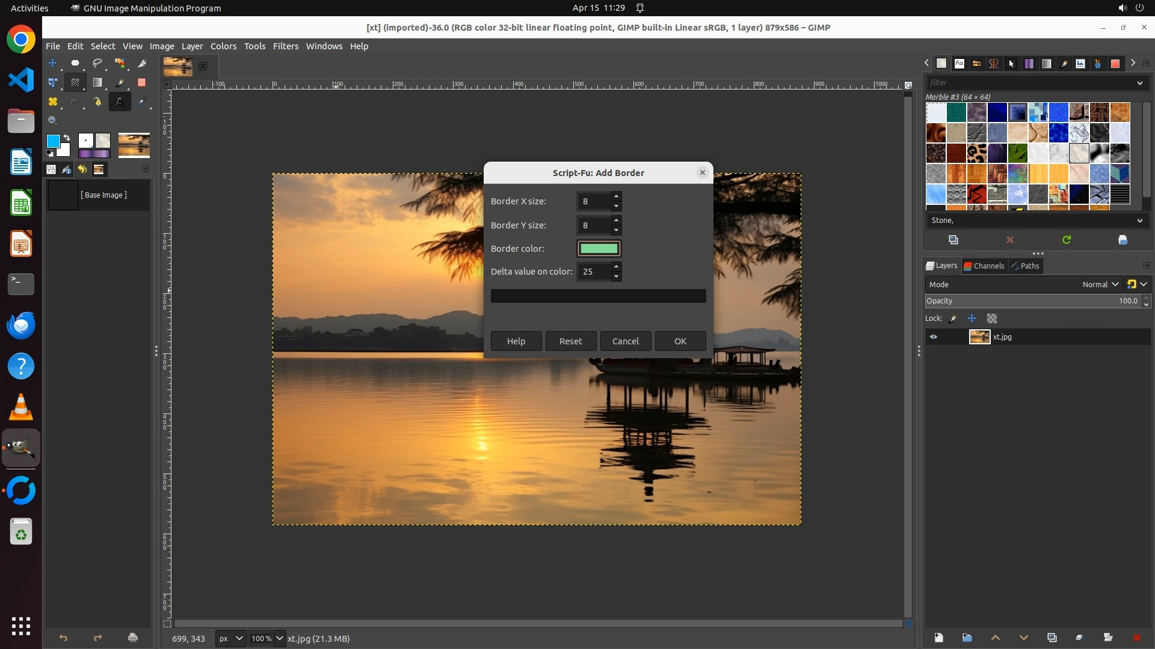Select the Paintbrush tool
This screenshot has height=649, width=1155.
[119, 82]
